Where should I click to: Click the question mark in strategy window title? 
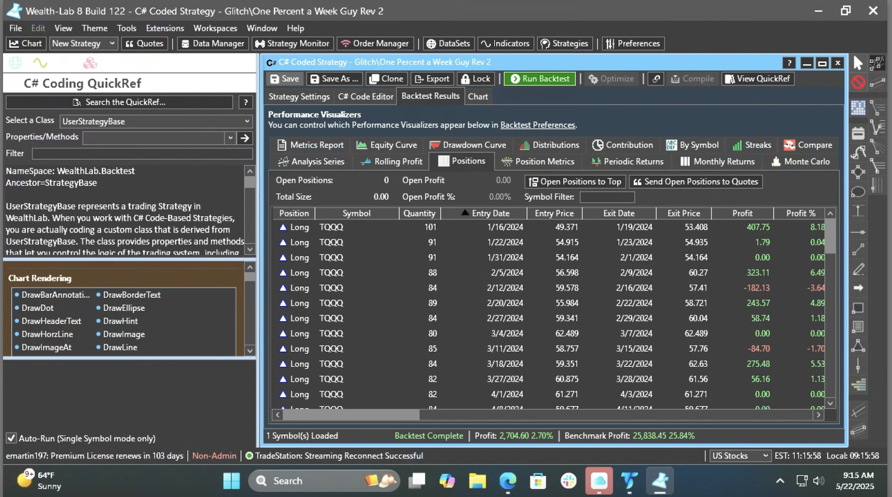(x=789, y=63)
